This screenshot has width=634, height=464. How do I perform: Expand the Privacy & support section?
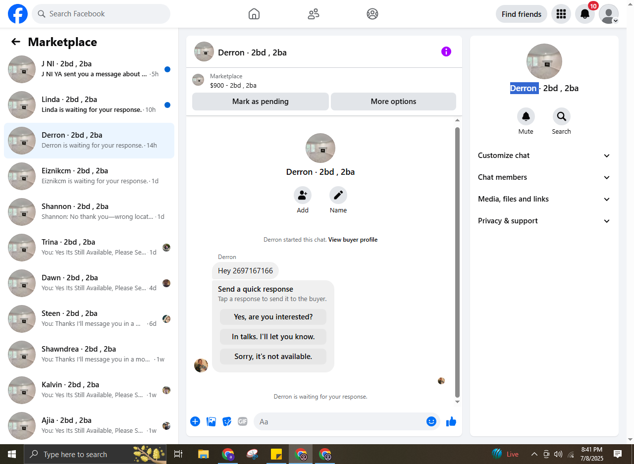click(x=544, y=221)
